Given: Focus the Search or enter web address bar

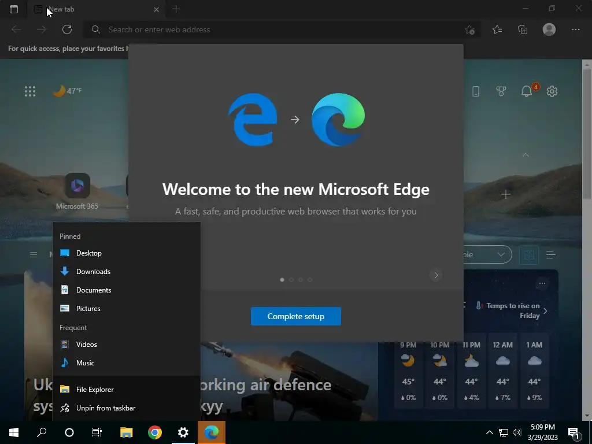Looking at the screenshot, I should point(282,29).
